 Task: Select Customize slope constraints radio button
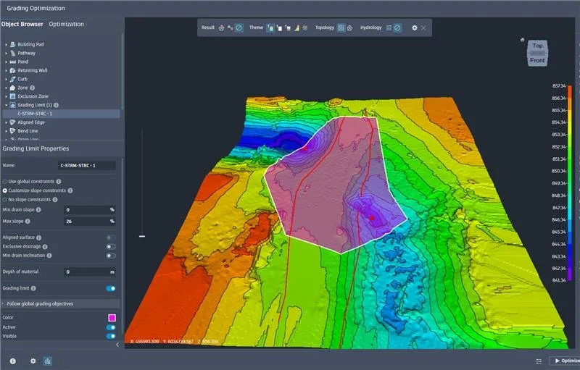point(5,190)
